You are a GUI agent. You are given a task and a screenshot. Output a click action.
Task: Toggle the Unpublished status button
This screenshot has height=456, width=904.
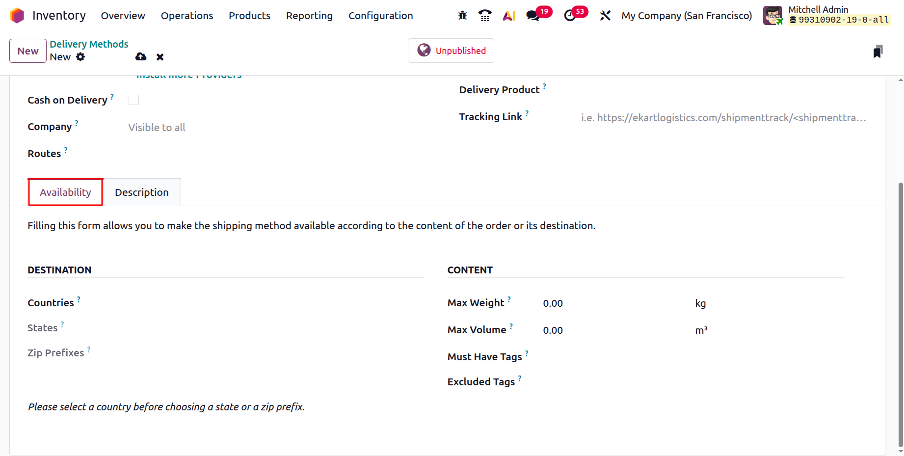[451, 51]
